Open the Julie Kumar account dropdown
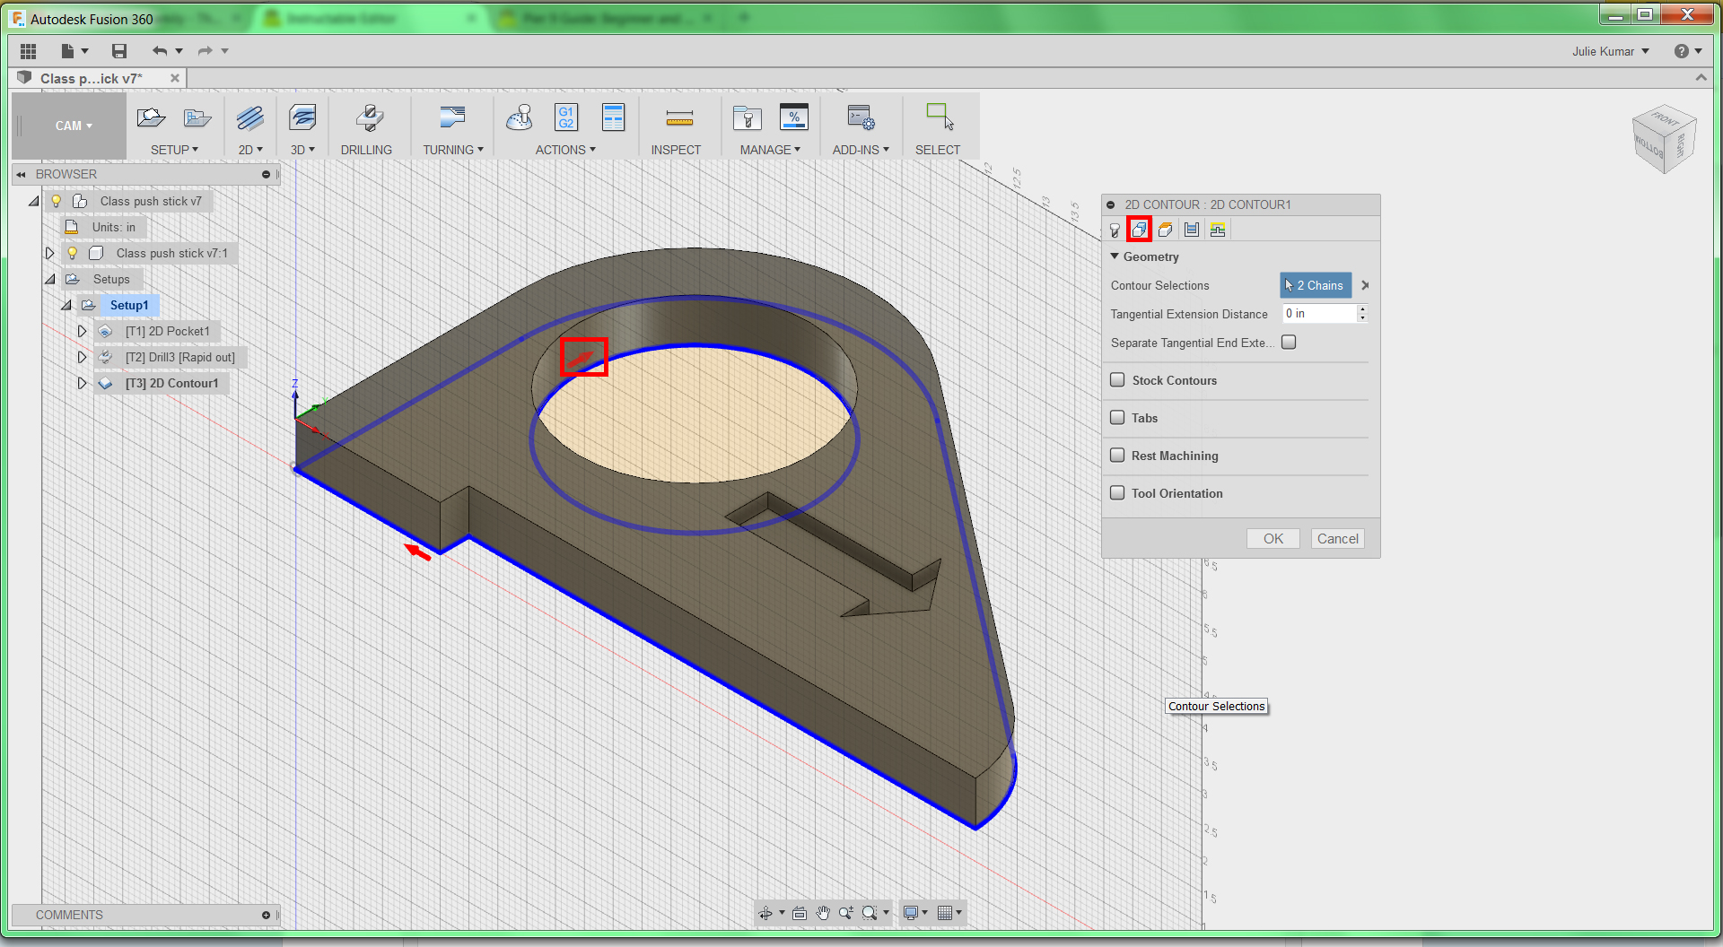The width and height of the screenshot is (1723, 947). click(1610, 51)
